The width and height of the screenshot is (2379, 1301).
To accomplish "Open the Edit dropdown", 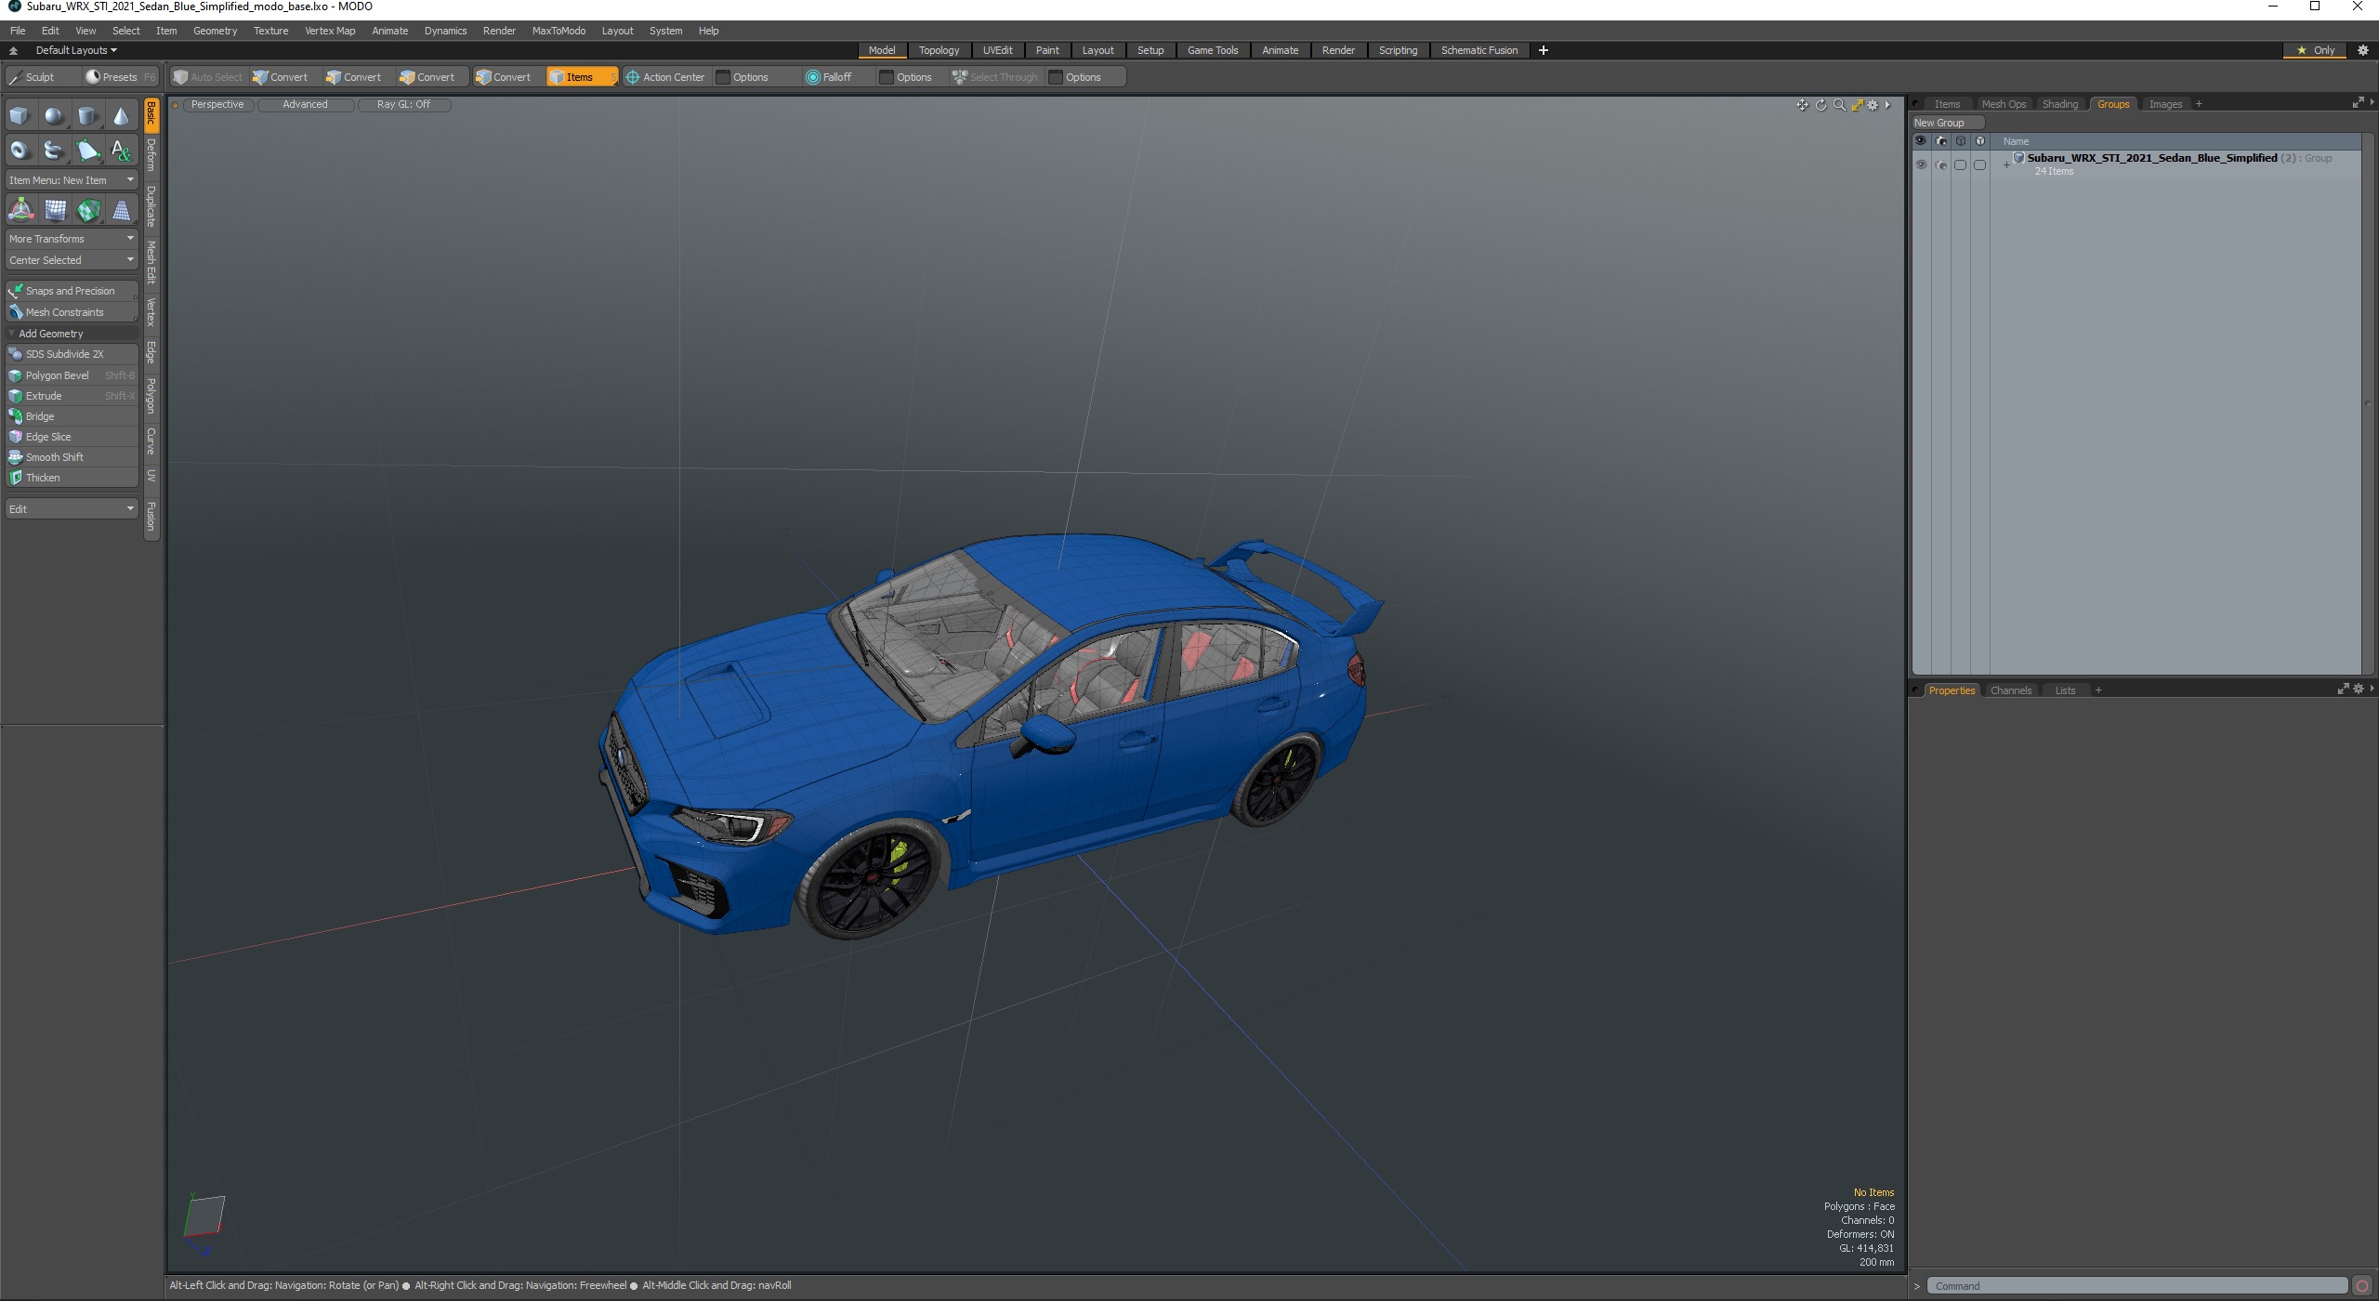I will click(x=72, y=509).
